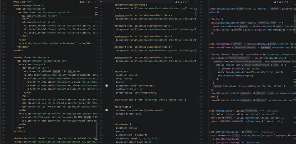
Task: Click the Instagram anchor line
Action: click(62, 82)
